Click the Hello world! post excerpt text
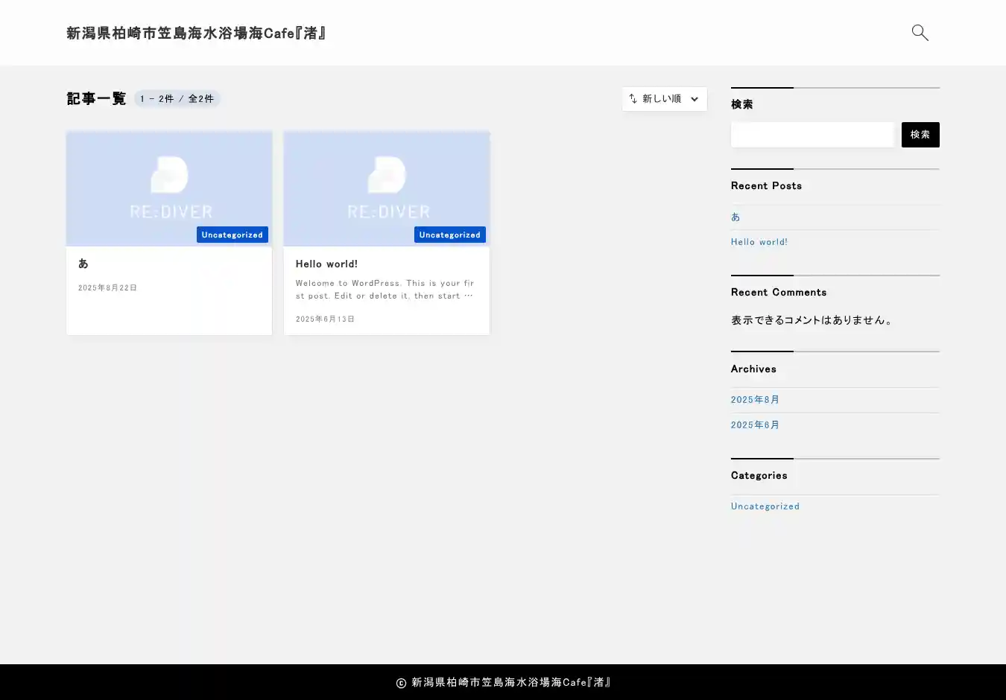 (385, 290)
